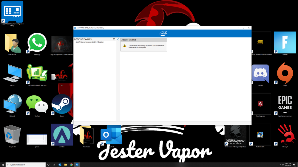Select the RomanKhan user folder on desktop
This screenshot has width=298, height=167.
12,44
